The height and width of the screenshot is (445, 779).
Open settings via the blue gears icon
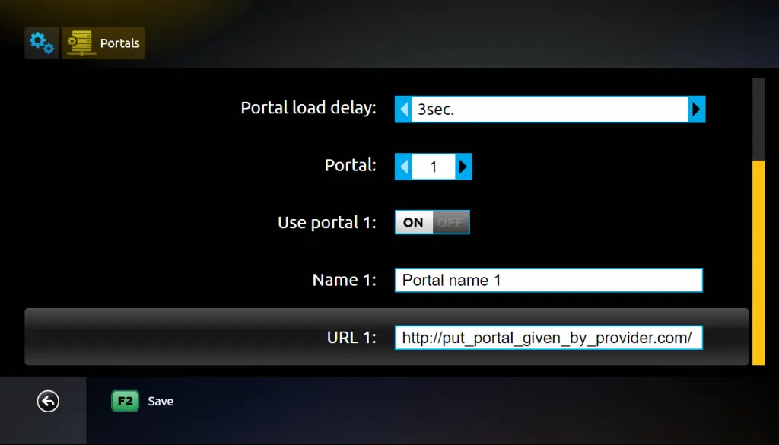[41, 43]
